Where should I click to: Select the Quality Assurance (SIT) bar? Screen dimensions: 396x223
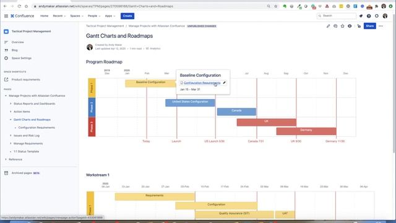tap(234, 215)
